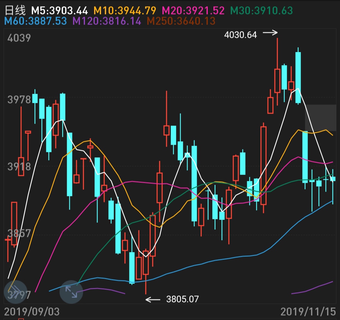Select the M30:3910.63 moving average label
This screenshot has width=340, height=320.
pos(262,10)
